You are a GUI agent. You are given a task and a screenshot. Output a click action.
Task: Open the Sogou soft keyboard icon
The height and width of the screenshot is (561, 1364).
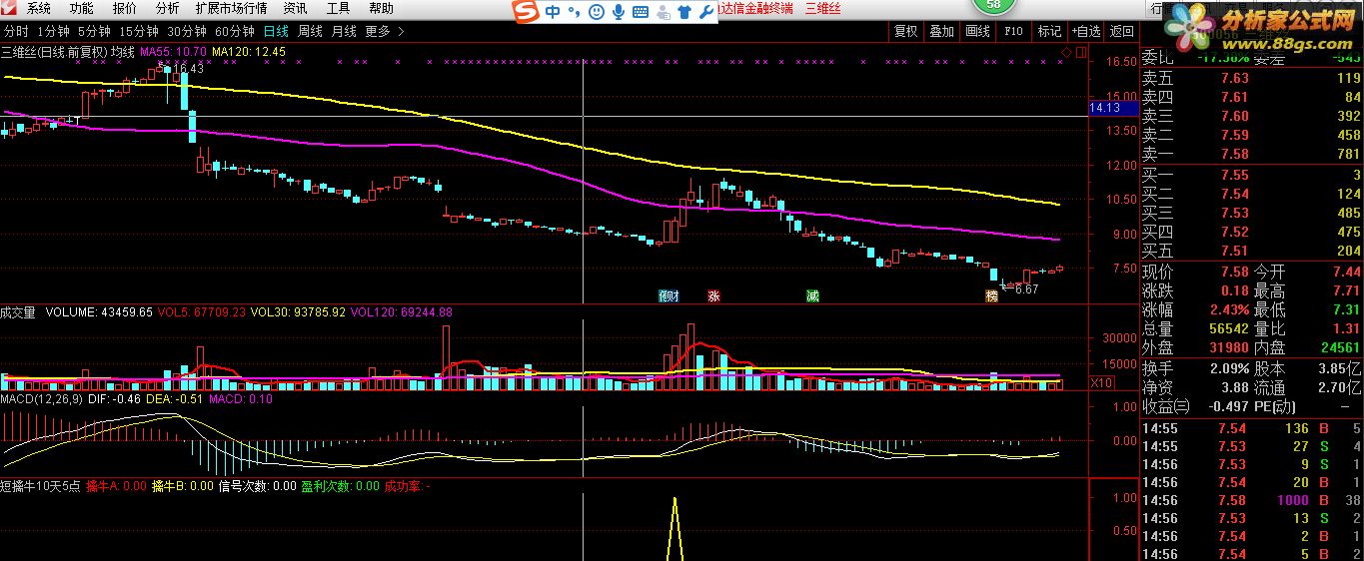pos(641,11)
